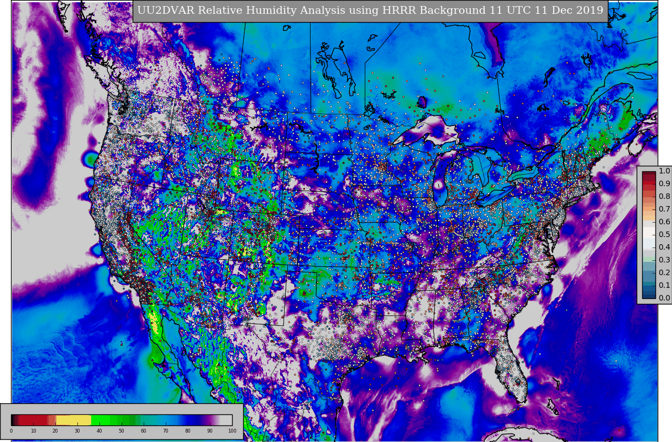This screenshot has height=442, width=672.
Task: Click the '0.0' label on right colorbar
Action: [x=664, y=298]
